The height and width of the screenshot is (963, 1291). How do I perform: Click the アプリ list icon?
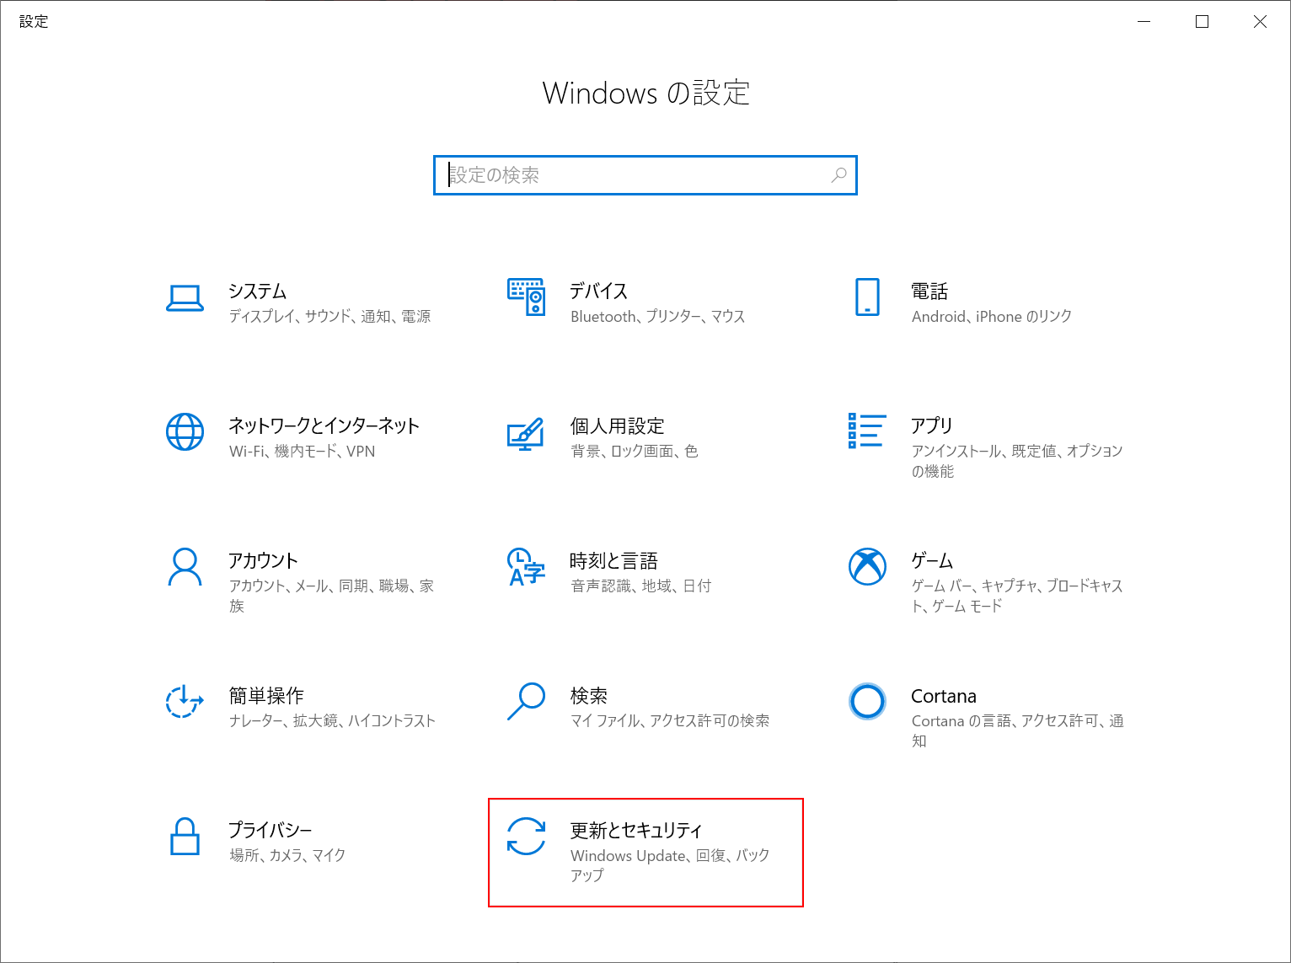867,431
